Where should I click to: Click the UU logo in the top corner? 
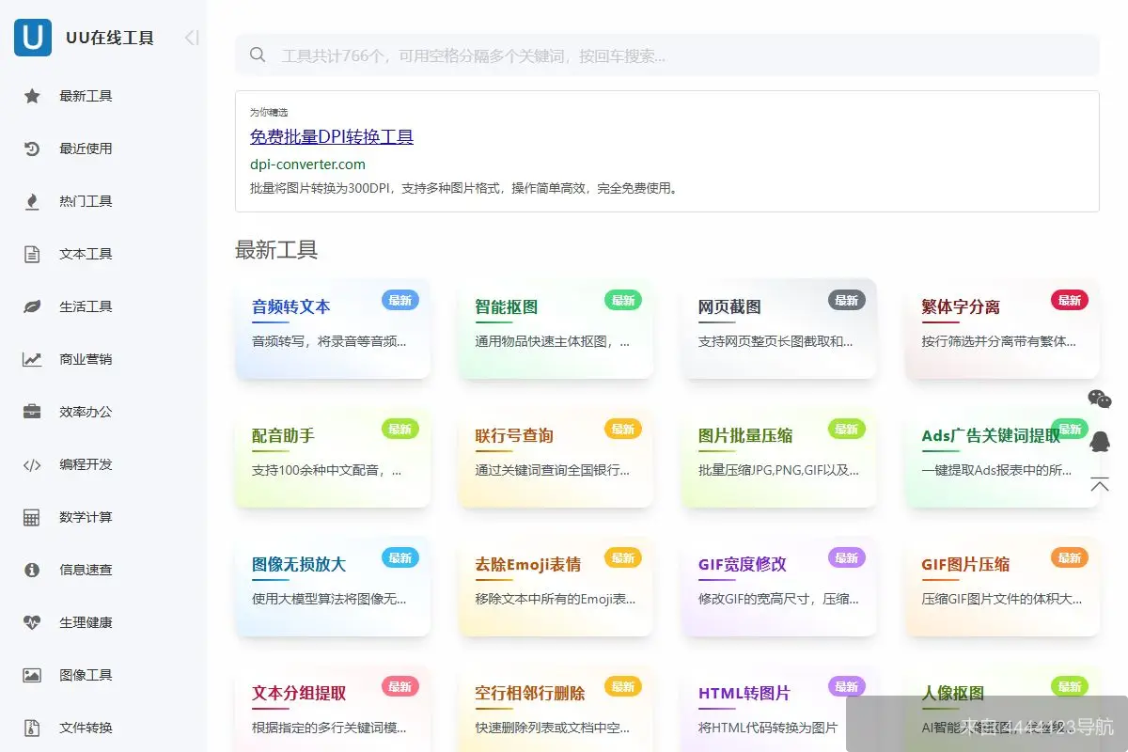(x=32, y=38)
